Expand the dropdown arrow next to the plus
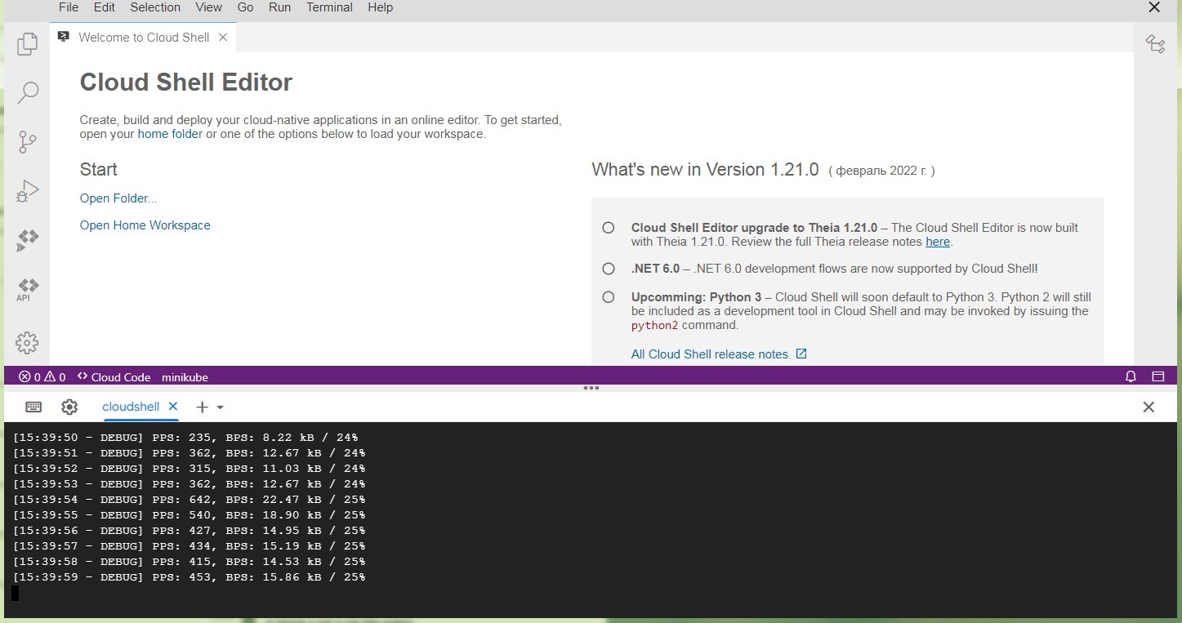This screenshot has width=1182, height=623. (220, 407)
